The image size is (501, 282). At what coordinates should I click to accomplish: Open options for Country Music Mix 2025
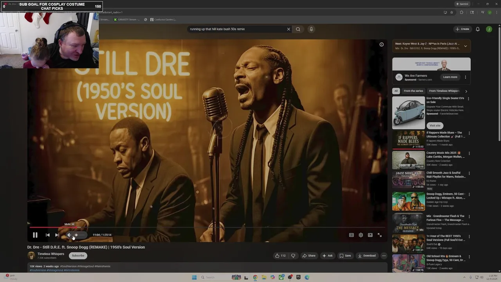(x=469, y=153)
